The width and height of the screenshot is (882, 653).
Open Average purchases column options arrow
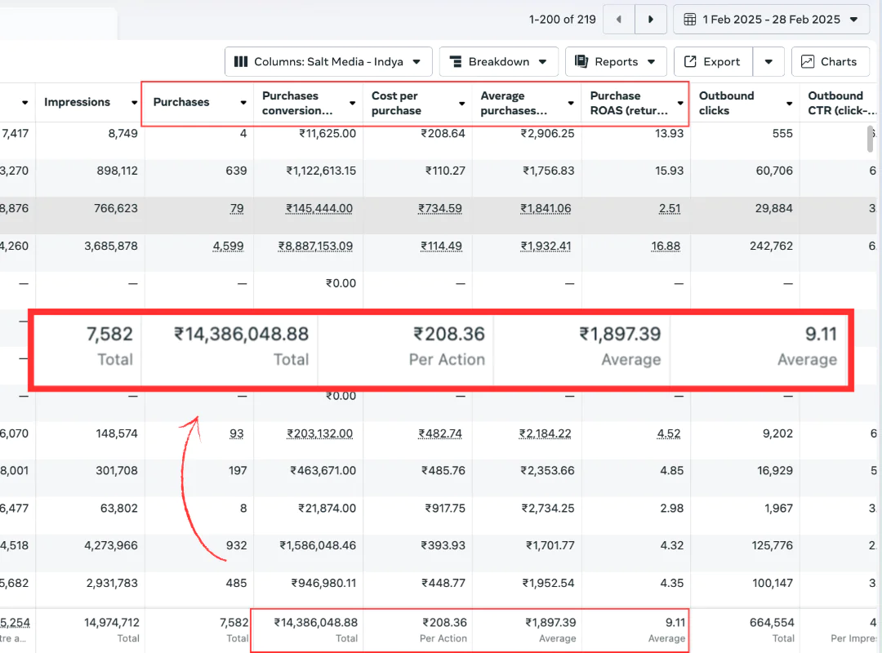(571, 103)
